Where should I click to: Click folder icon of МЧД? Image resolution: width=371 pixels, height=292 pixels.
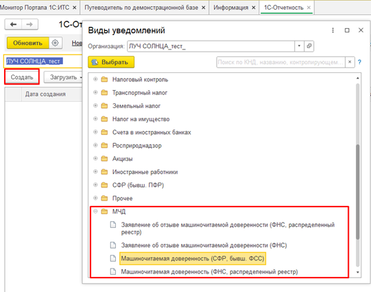[x=104, y=211]
